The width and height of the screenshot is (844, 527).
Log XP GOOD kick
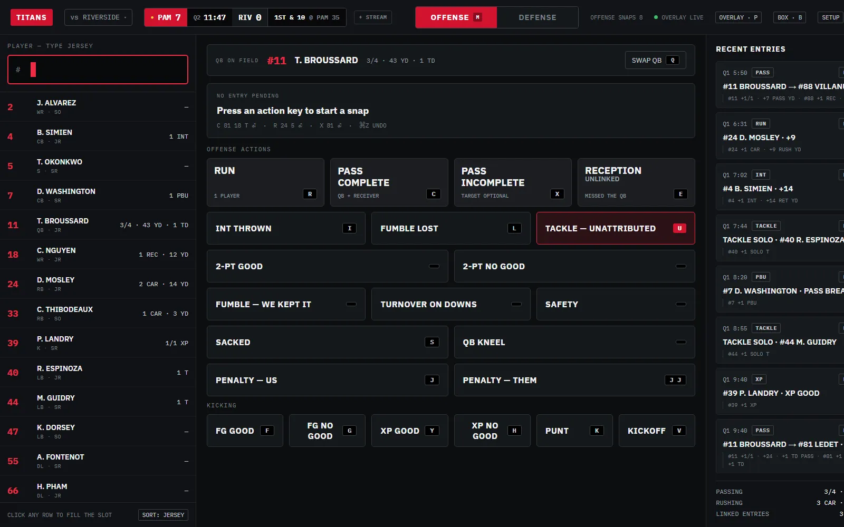click(x=410, y=431)
